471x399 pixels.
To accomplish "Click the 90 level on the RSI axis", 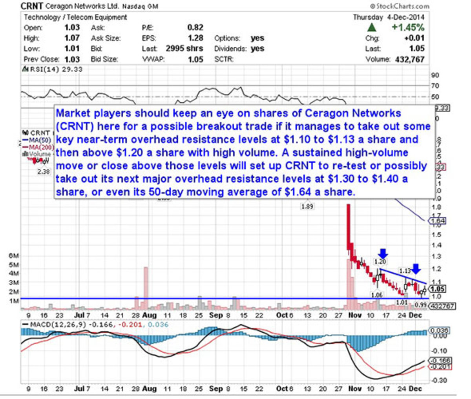I will pyautogui.click(x=435, y=75).
